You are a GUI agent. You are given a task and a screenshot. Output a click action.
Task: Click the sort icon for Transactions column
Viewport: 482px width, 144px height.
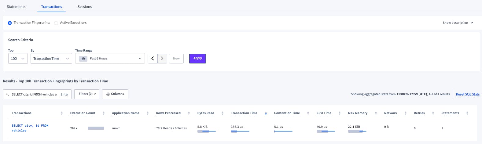coord(62,113)
